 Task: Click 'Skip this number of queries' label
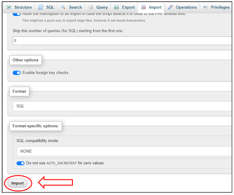(68, 31)
